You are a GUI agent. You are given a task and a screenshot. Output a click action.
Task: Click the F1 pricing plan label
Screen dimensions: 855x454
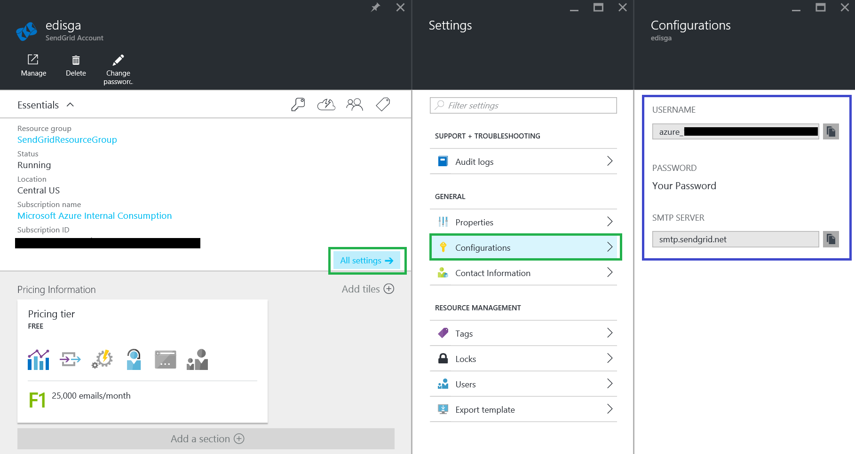pos(37,400)
